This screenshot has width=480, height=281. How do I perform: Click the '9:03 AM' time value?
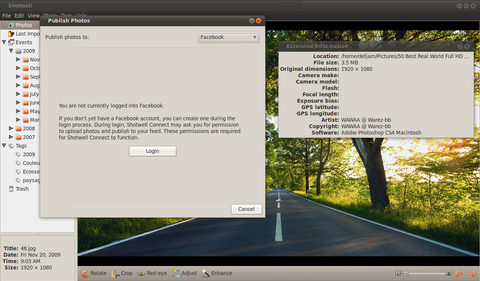(x=30, y=261)
